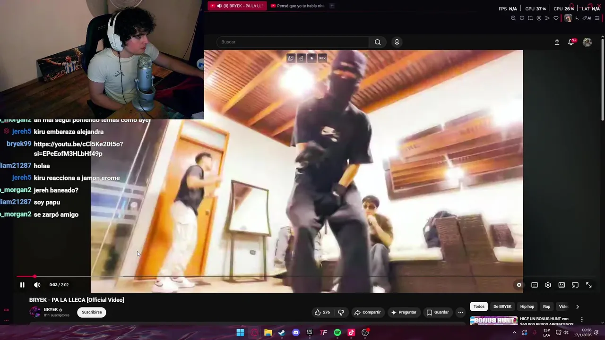Open the AI assistant button in toolbar
The width and height of the screenshot is (605, 340).
(x=587, y=18)
